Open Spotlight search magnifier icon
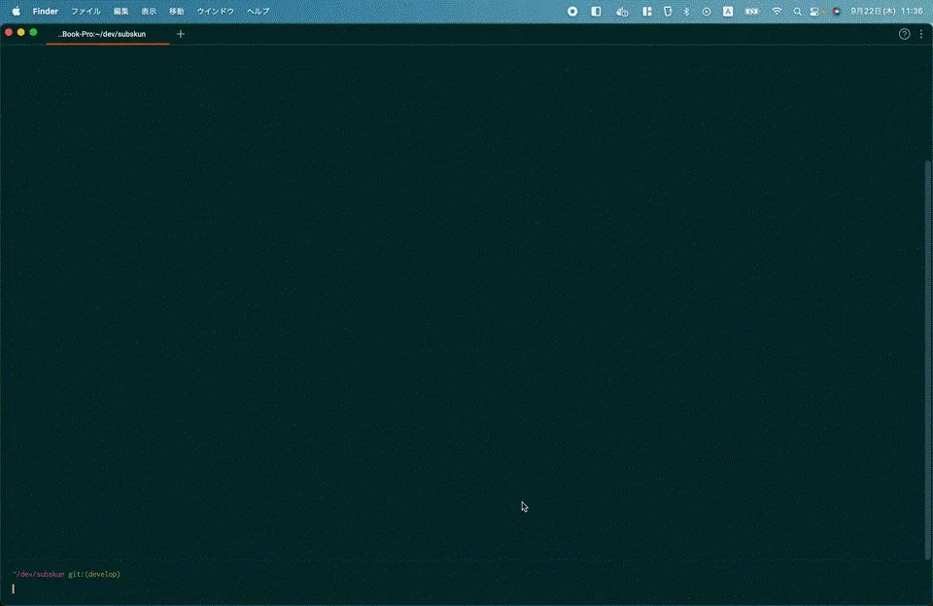This screenshot has width=933, height=606. point(797,11)
